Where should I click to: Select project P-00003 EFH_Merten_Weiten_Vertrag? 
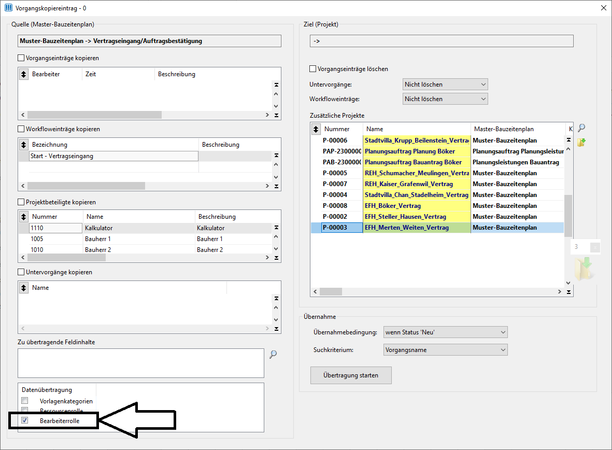coord(437,228)
